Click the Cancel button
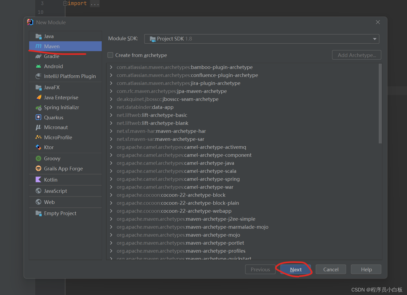Image resolution: width=407 pixels, height=295 pixels. 331,269
